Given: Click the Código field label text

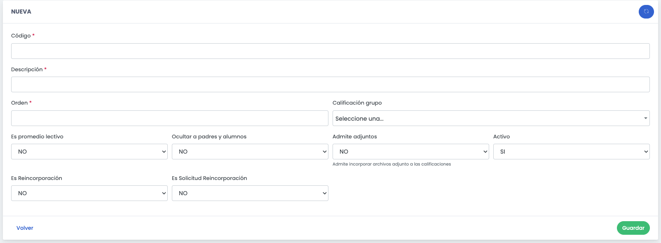Looking at the screenshot, I should coord(21,36).
